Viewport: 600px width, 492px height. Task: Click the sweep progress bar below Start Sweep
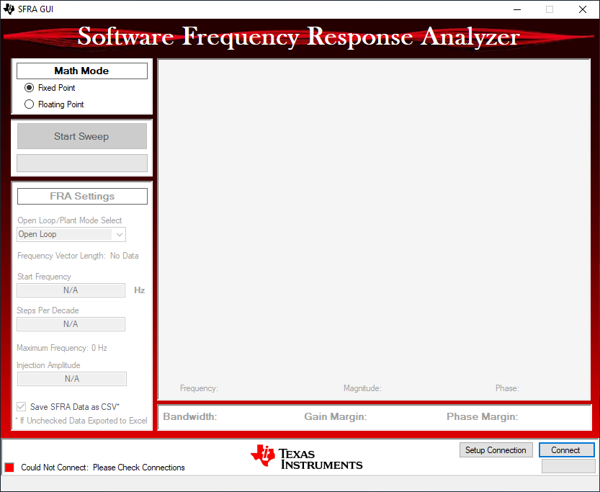pyautogui.click(x=82, y=164)
